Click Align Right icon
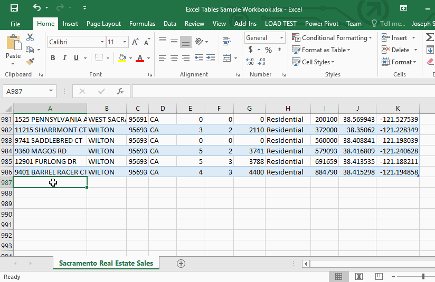 coord(186,58)
